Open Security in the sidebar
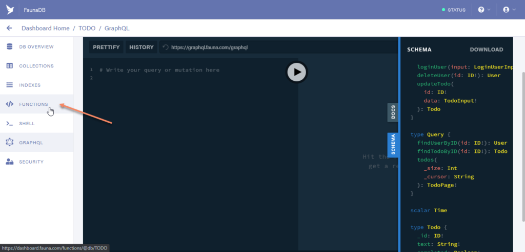The width and height of the screenshot is (525, 252). click(x=36, y=162)
